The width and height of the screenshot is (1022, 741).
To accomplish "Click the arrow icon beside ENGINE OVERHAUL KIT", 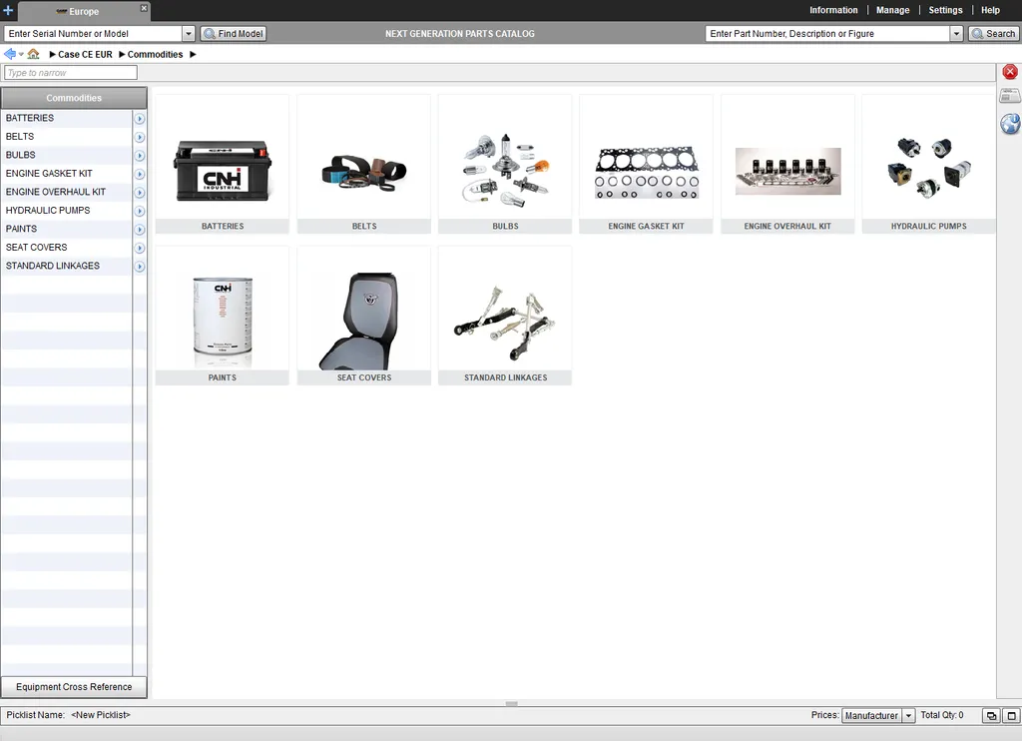I will pyautogui.click(x=140, y=193).
